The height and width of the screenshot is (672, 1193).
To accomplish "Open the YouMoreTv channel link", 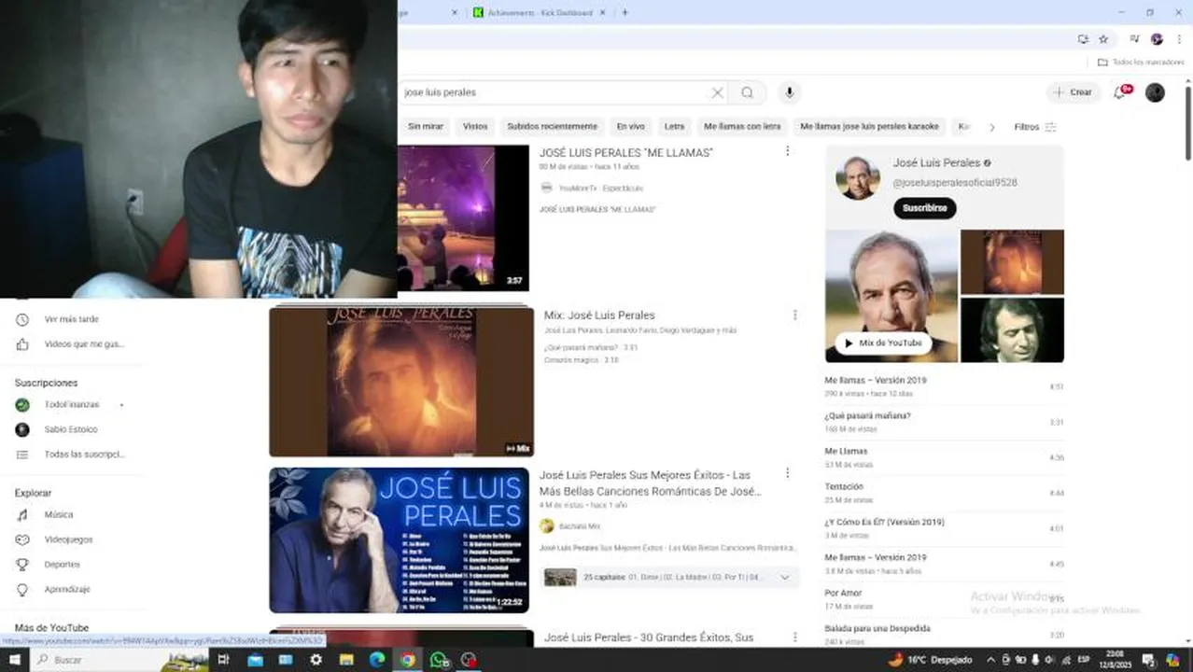I will (580, 188).
